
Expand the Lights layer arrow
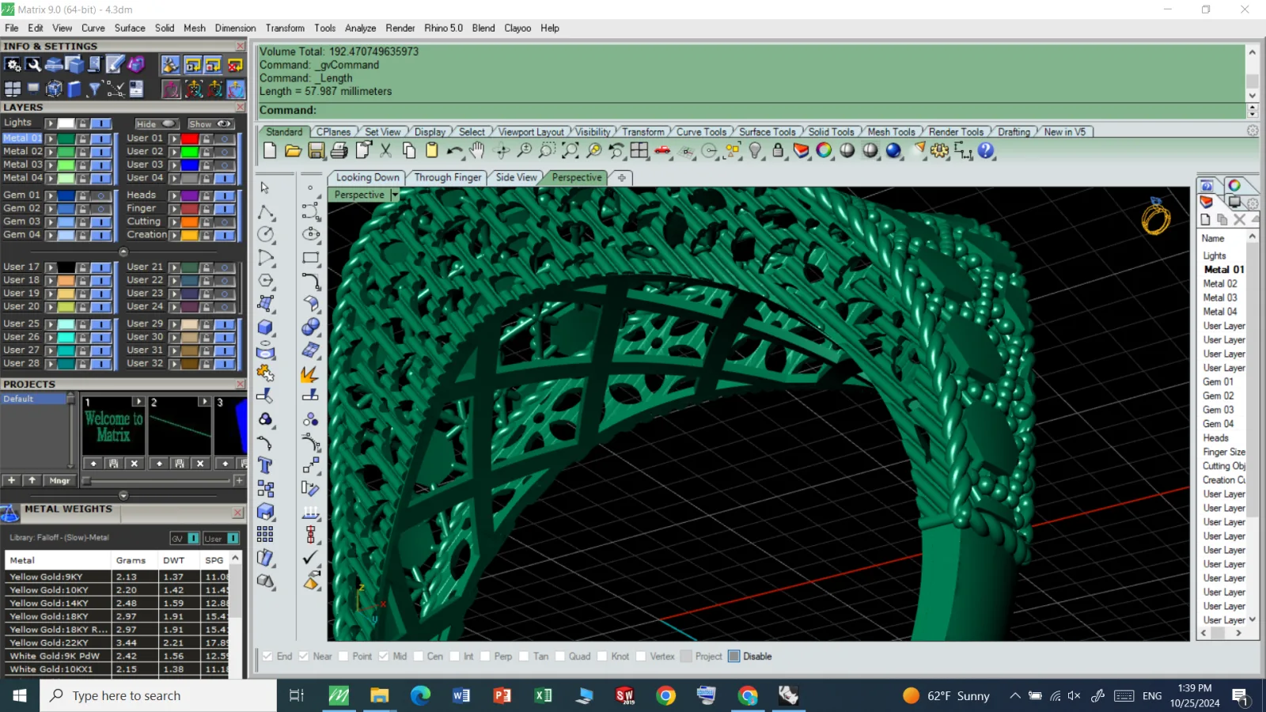point(51,123)
